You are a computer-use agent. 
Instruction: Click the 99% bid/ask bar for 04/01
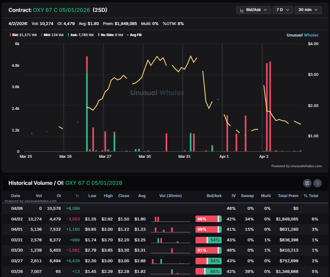[209, 229]
